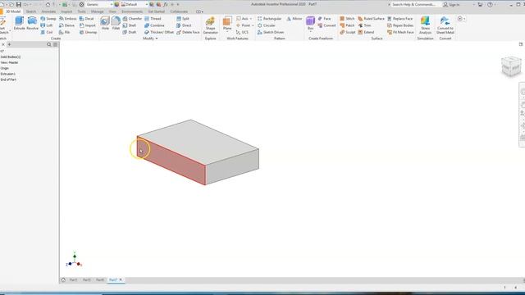This screenshot has width=525, height=295.
Task: Click the Mirror tool
Action: point(294,19)
